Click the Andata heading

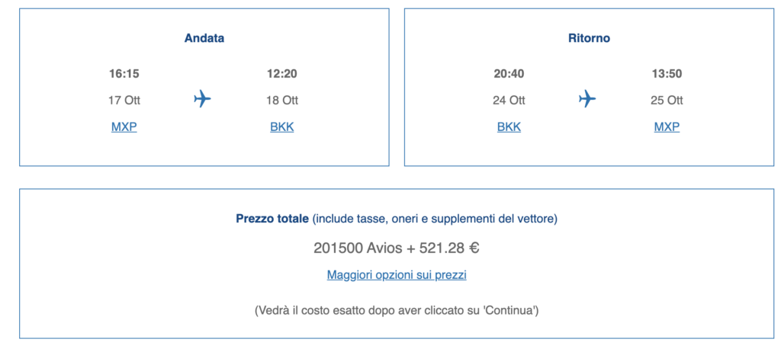[x=204, y=38]
